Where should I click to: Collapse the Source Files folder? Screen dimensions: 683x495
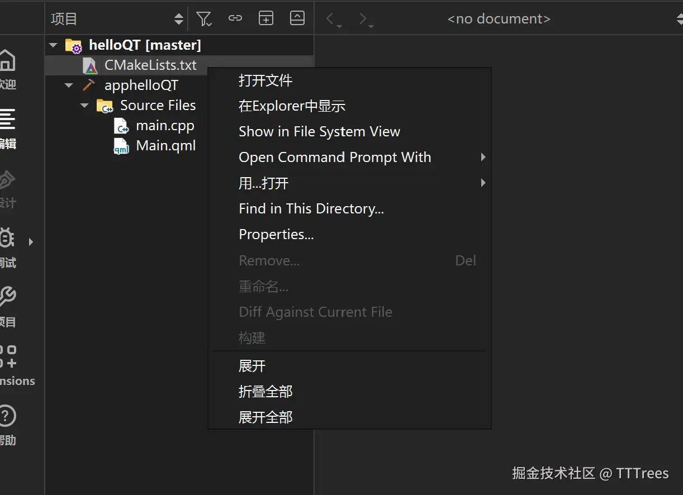(x=84, y=106)
